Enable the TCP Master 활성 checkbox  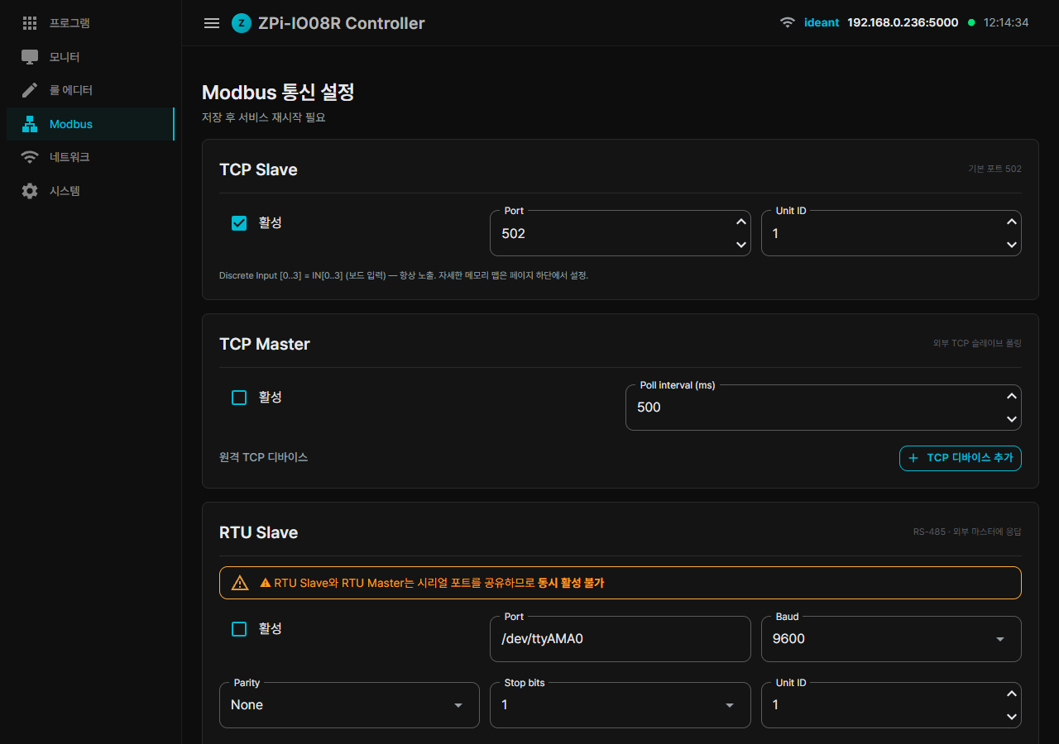click(239, 398)
